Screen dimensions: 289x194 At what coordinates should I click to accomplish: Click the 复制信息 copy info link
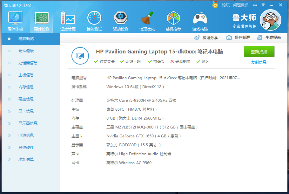(x=259, y=62)
